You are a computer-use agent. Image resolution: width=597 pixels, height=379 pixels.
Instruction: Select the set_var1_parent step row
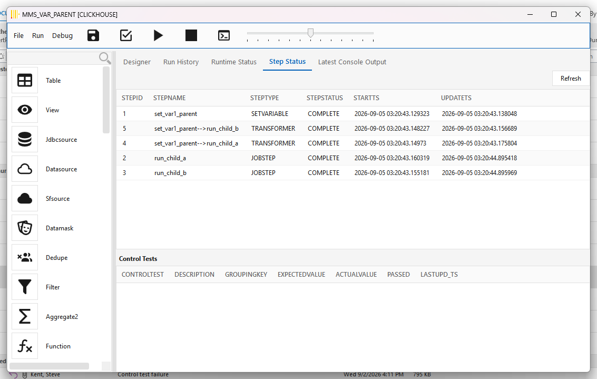pos(353,113)
